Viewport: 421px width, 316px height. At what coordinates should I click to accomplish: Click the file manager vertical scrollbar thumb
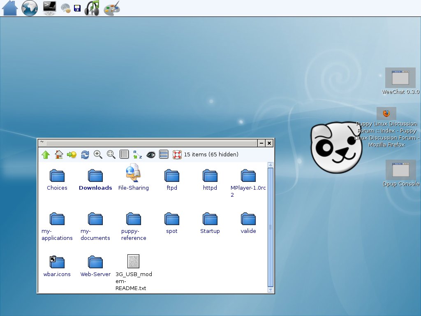coord(271,227)
